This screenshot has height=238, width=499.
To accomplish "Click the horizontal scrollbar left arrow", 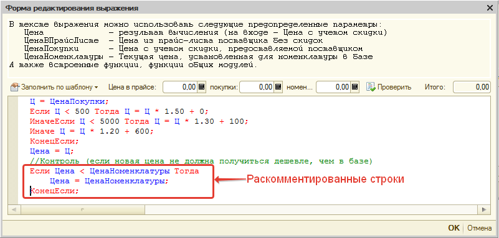I will [14, 210].
